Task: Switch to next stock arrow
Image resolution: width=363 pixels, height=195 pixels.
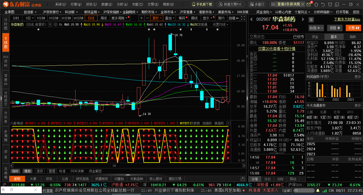Action: click(303, 19)
